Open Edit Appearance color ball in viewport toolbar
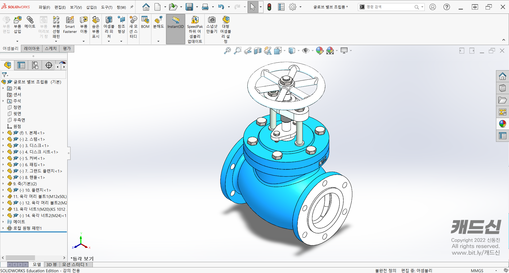The width and height of the screenshot is (509, 273). click(320, 51)
